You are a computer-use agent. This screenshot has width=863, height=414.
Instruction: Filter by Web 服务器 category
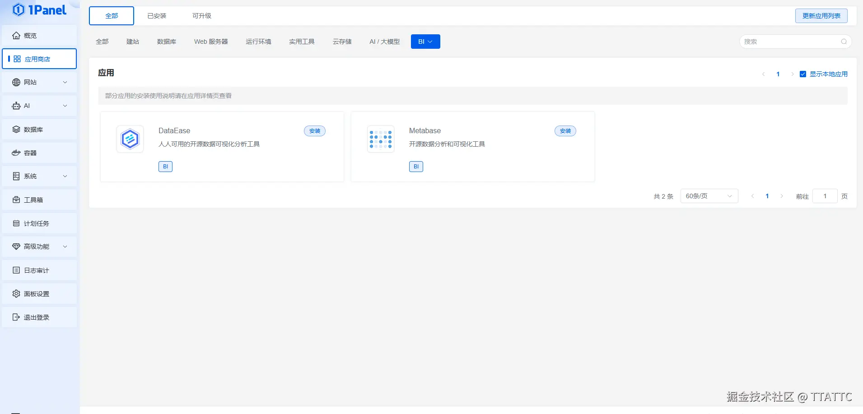(x=211, y=42)
